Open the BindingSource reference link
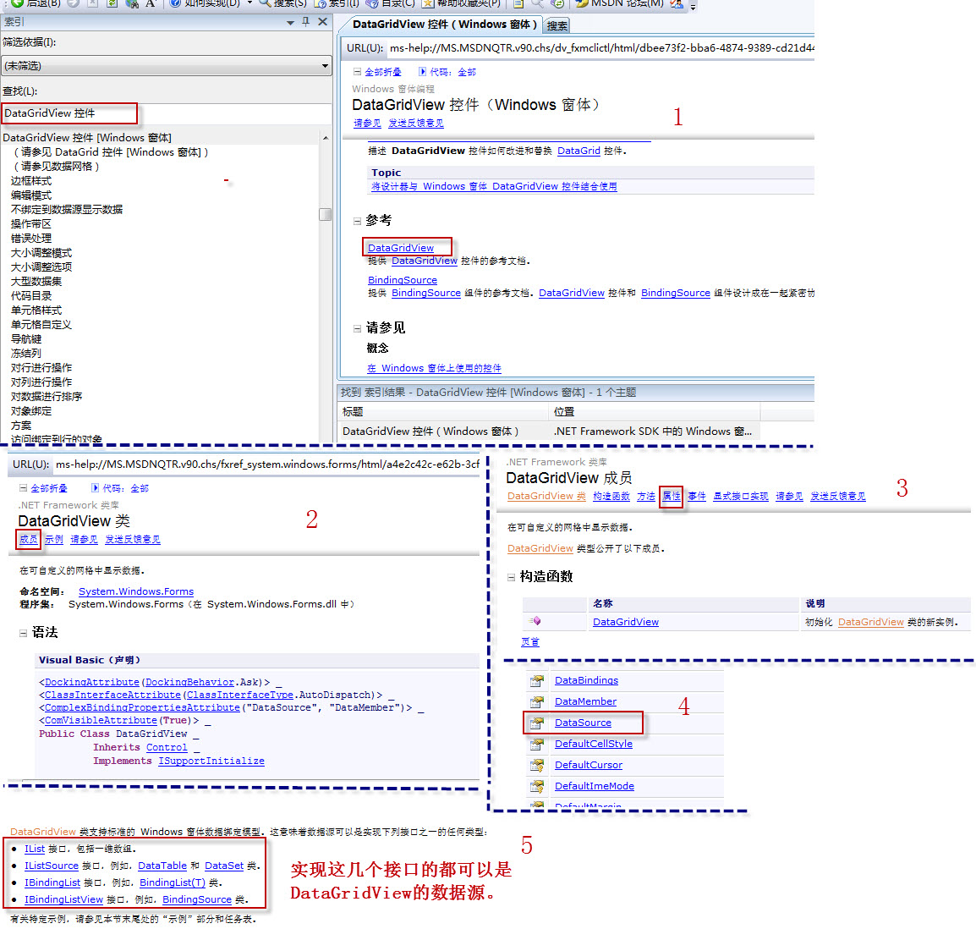Image resolution: width=976 pixels, height=929 pixels. pyautogui.click(x=402, y=280)
